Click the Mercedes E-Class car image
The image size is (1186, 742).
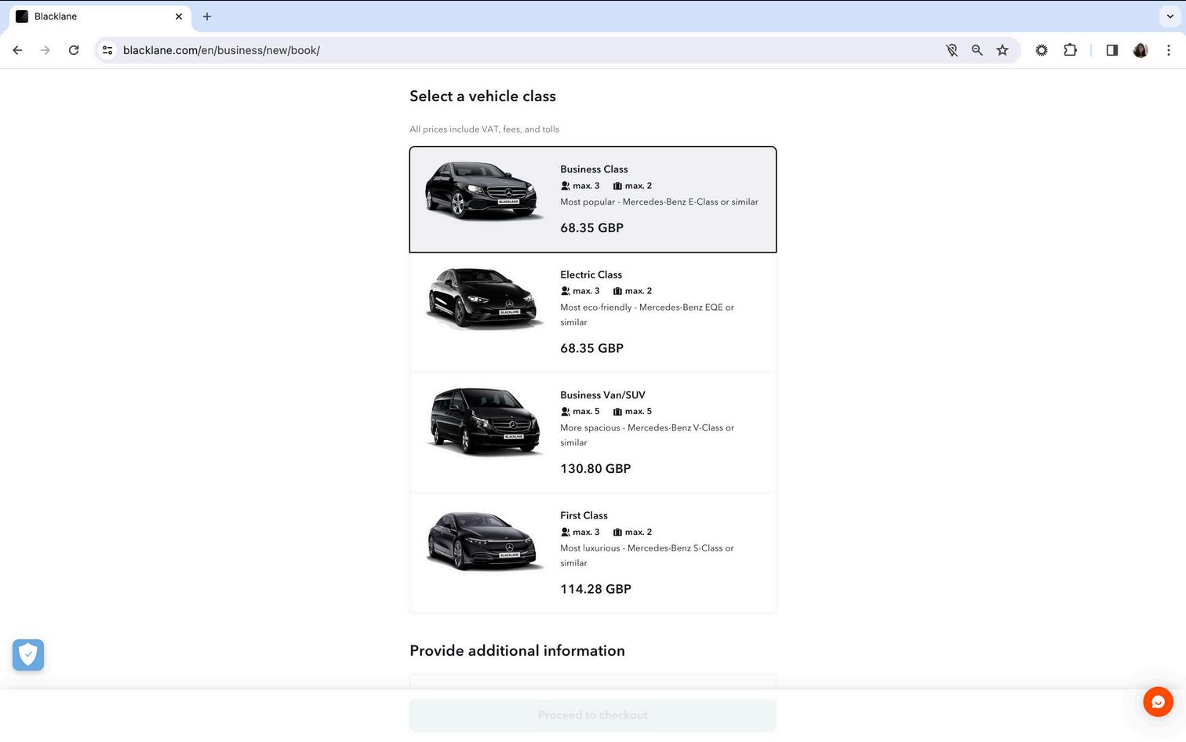pyautogui.click(x=483, y=191)
